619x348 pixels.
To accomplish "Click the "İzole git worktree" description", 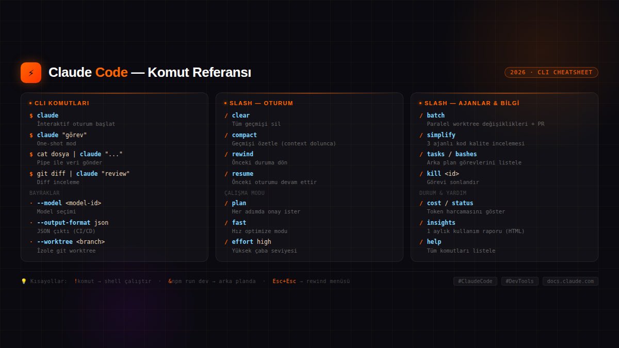I will click(x=66, y=251).
